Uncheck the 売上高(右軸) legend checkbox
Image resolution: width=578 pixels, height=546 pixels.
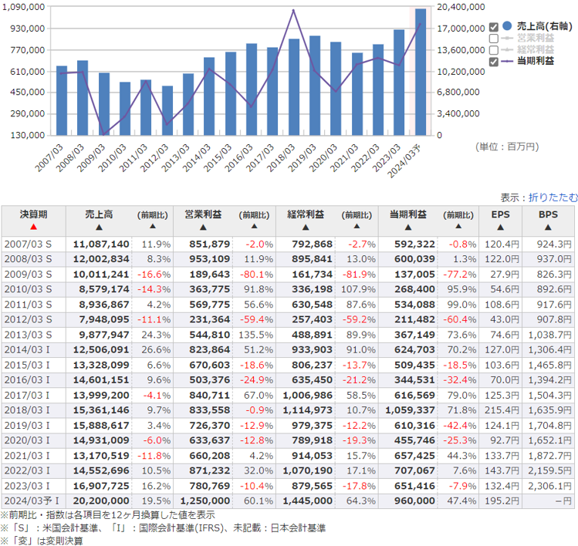(x=494, y=27)
